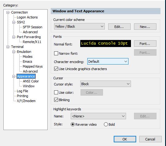
Task: Open the Logon Actions category
Action: pyautogui.click(x=27, y=17)
